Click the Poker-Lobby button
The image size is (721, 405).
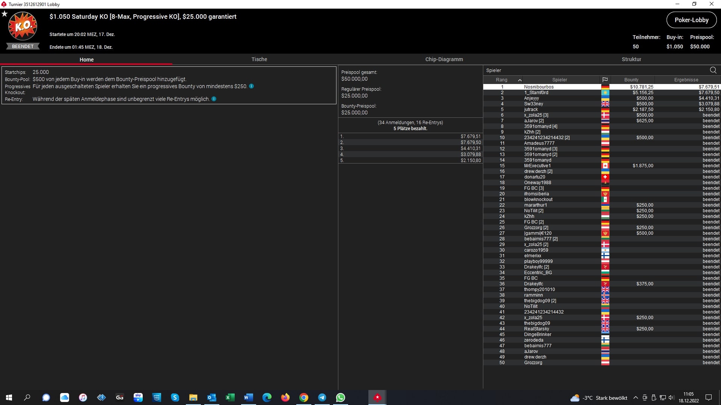[691, 20]
